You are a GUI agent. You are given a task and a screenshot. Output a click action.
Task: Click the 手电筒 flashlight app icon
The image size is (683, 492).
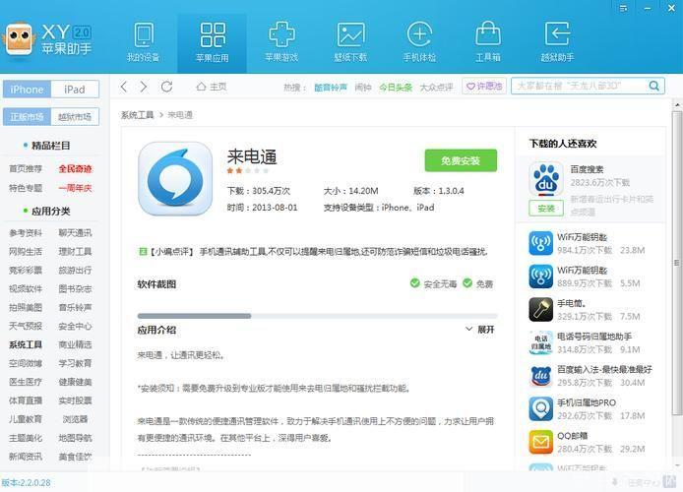(x=540, y=309)
